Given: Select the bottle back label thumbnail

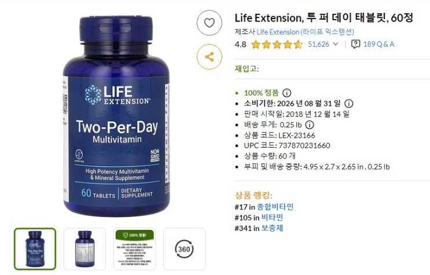Looking at the screenshot, I should point(84,249).
